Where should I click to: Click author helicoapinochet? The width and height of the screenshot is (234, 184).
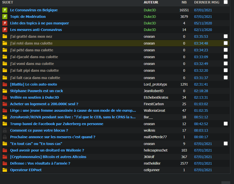(156, 150)
